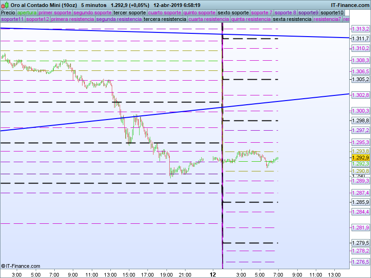This screenshot has height=278, width=371.
Task: Select the primera resistencia label
Action: point(73,19)
